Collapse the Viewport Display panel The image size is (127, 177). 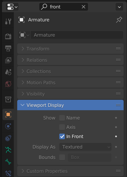click(70, 105)
